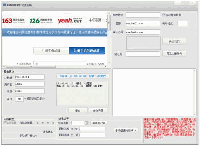Focus the 密码 field in the registration panel

pyautogui.click(x=143, y=24)
